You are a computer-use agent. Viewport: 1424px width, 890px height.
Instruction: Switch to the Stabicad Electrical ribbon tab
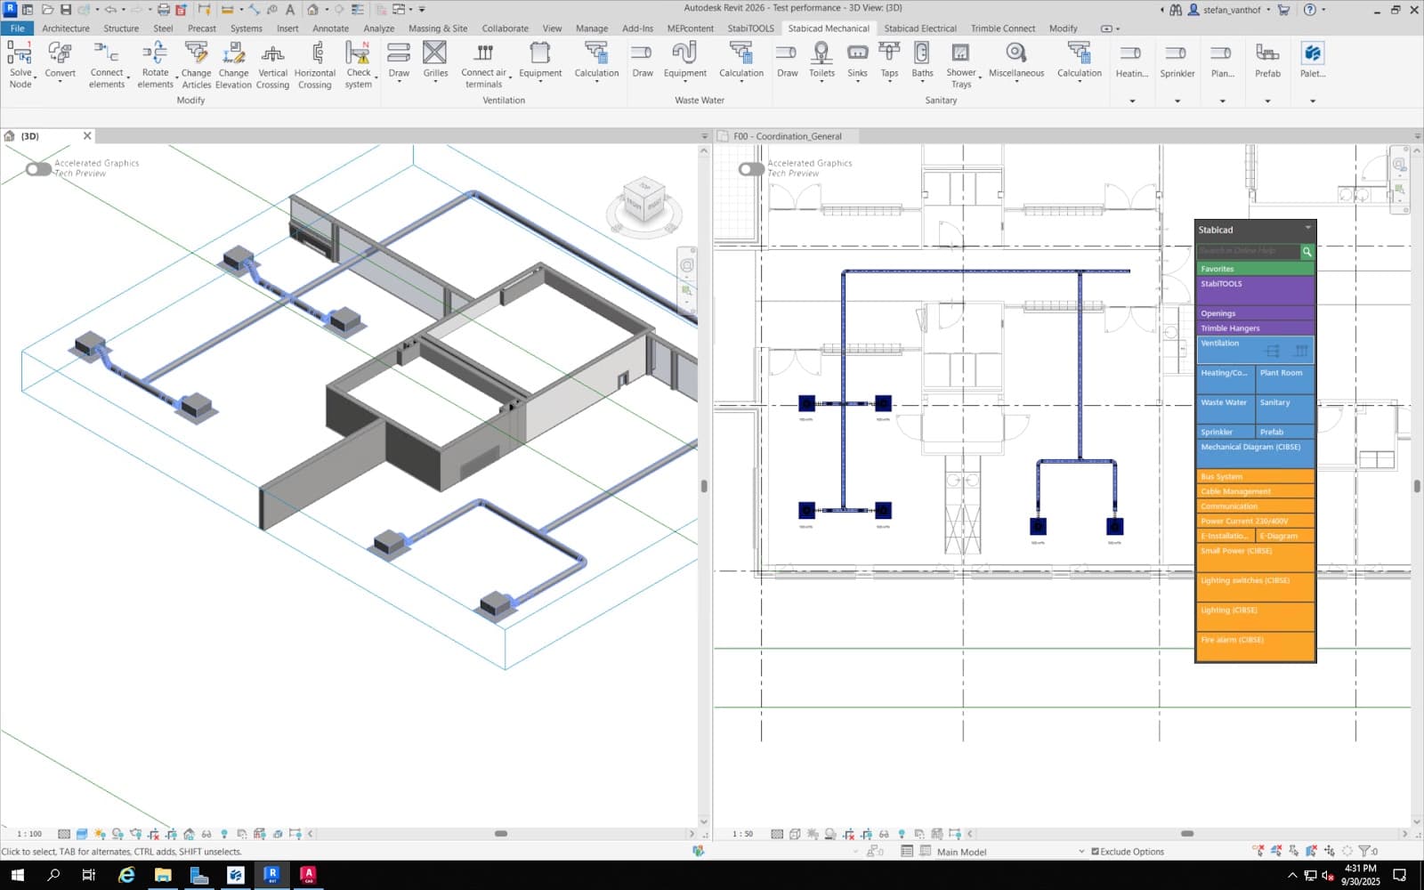pos(919,28)
